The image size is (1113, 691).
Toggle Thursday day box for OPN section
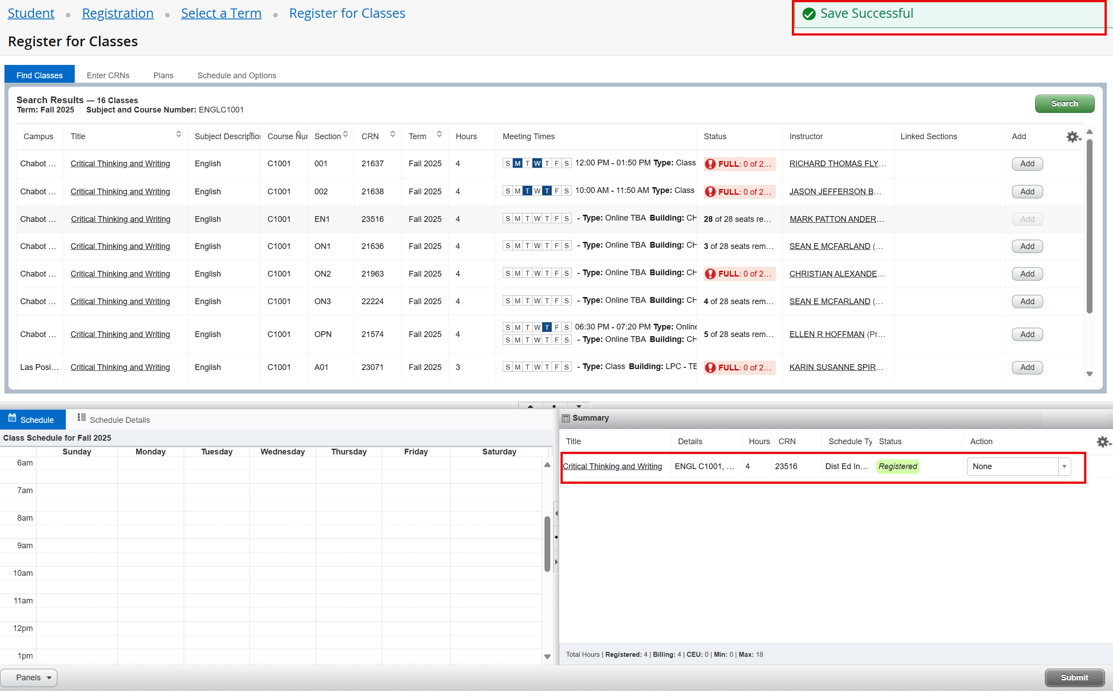coord(547,327)
